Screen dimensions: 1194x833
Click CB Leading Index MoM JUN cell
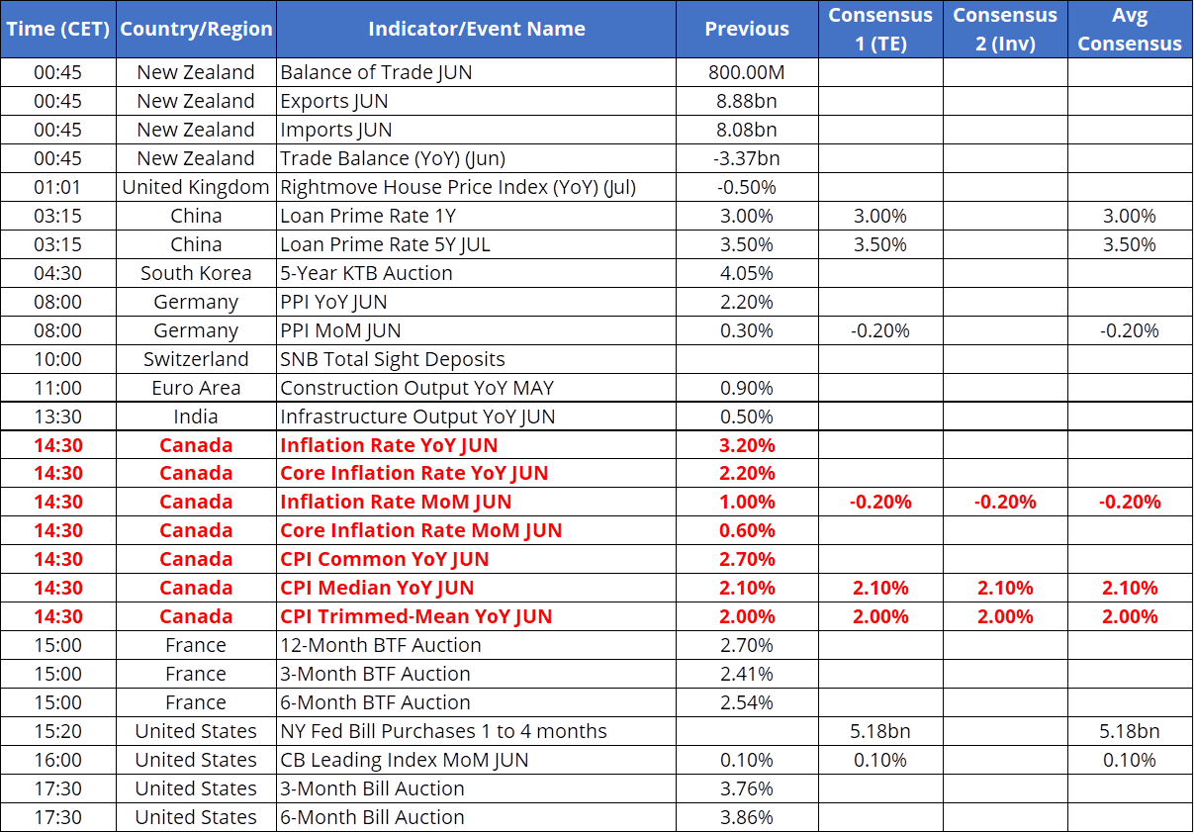click(477, 760)
